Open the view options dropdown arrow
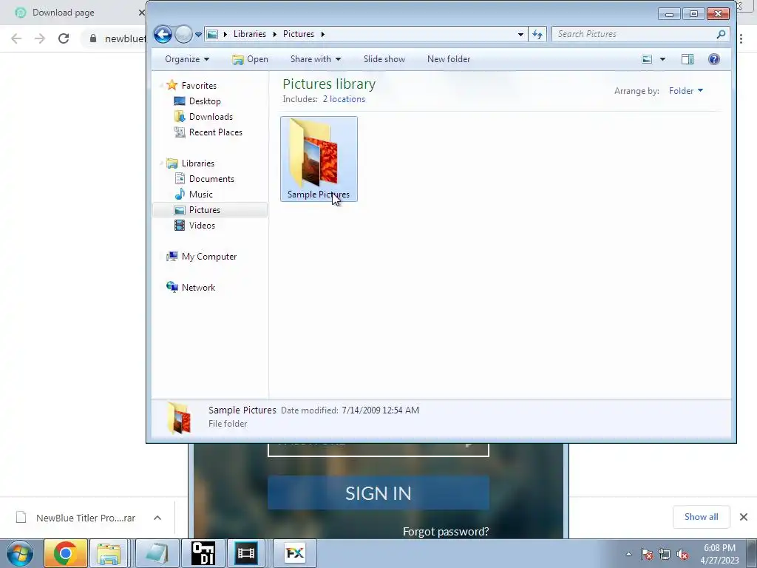 click(x=662, y=59)
